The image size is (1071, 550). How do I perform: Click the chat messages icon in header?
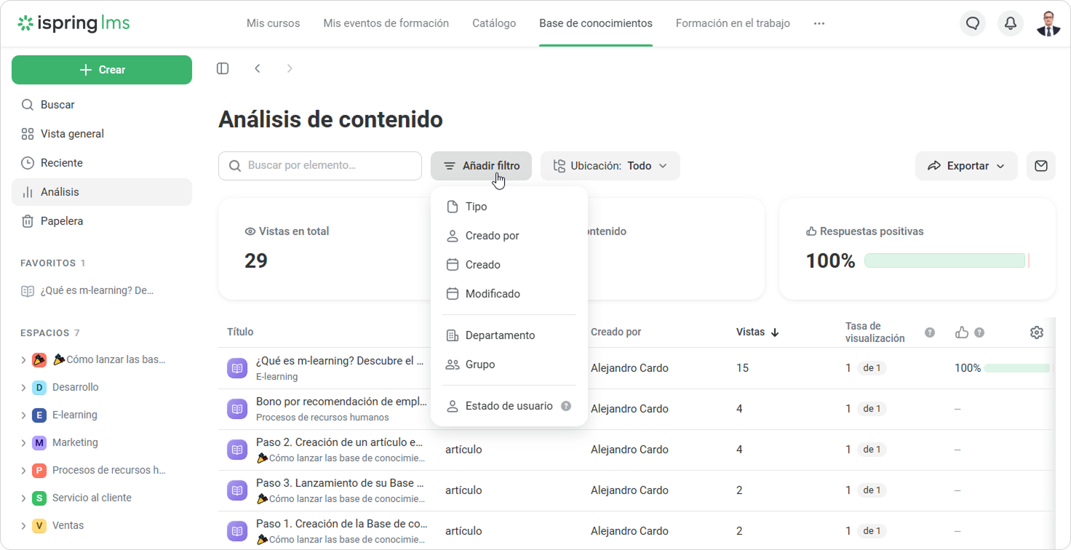973,23
